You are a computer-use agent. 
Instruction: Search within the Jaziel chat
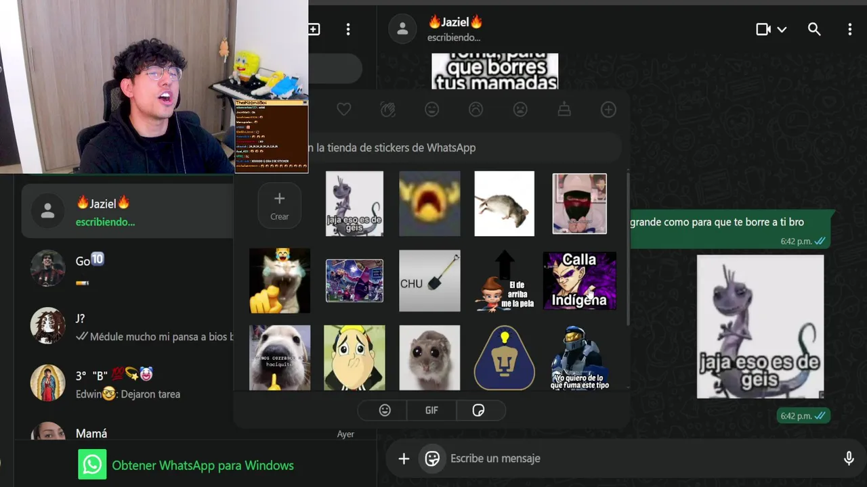point(814,29)
